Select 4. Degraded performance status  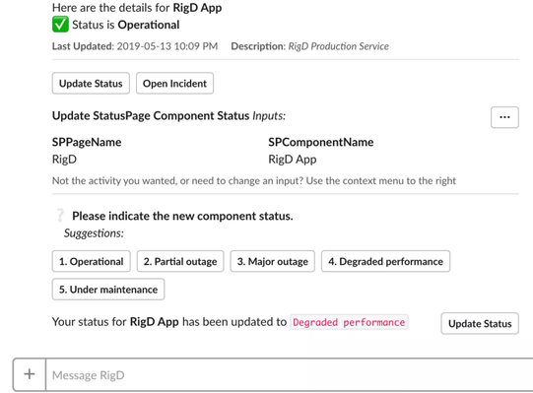(x=386, y=261)
